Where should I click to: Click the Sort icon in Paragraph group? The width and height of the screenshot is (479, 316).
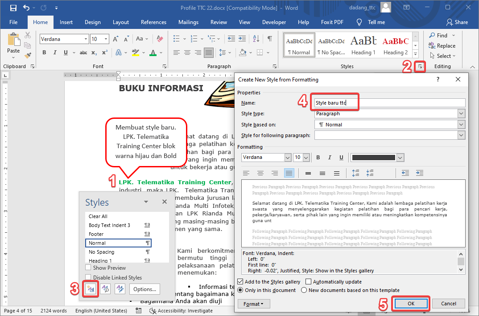coord(256,39)
